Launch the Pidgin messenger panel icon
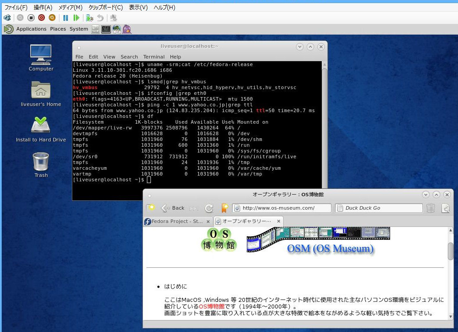458x332 pixels. click(127, 29)
